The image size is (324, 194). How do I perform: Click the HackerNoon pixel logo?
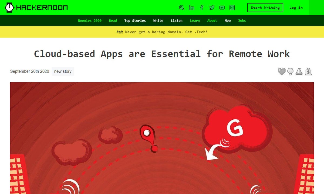(9, 8)
